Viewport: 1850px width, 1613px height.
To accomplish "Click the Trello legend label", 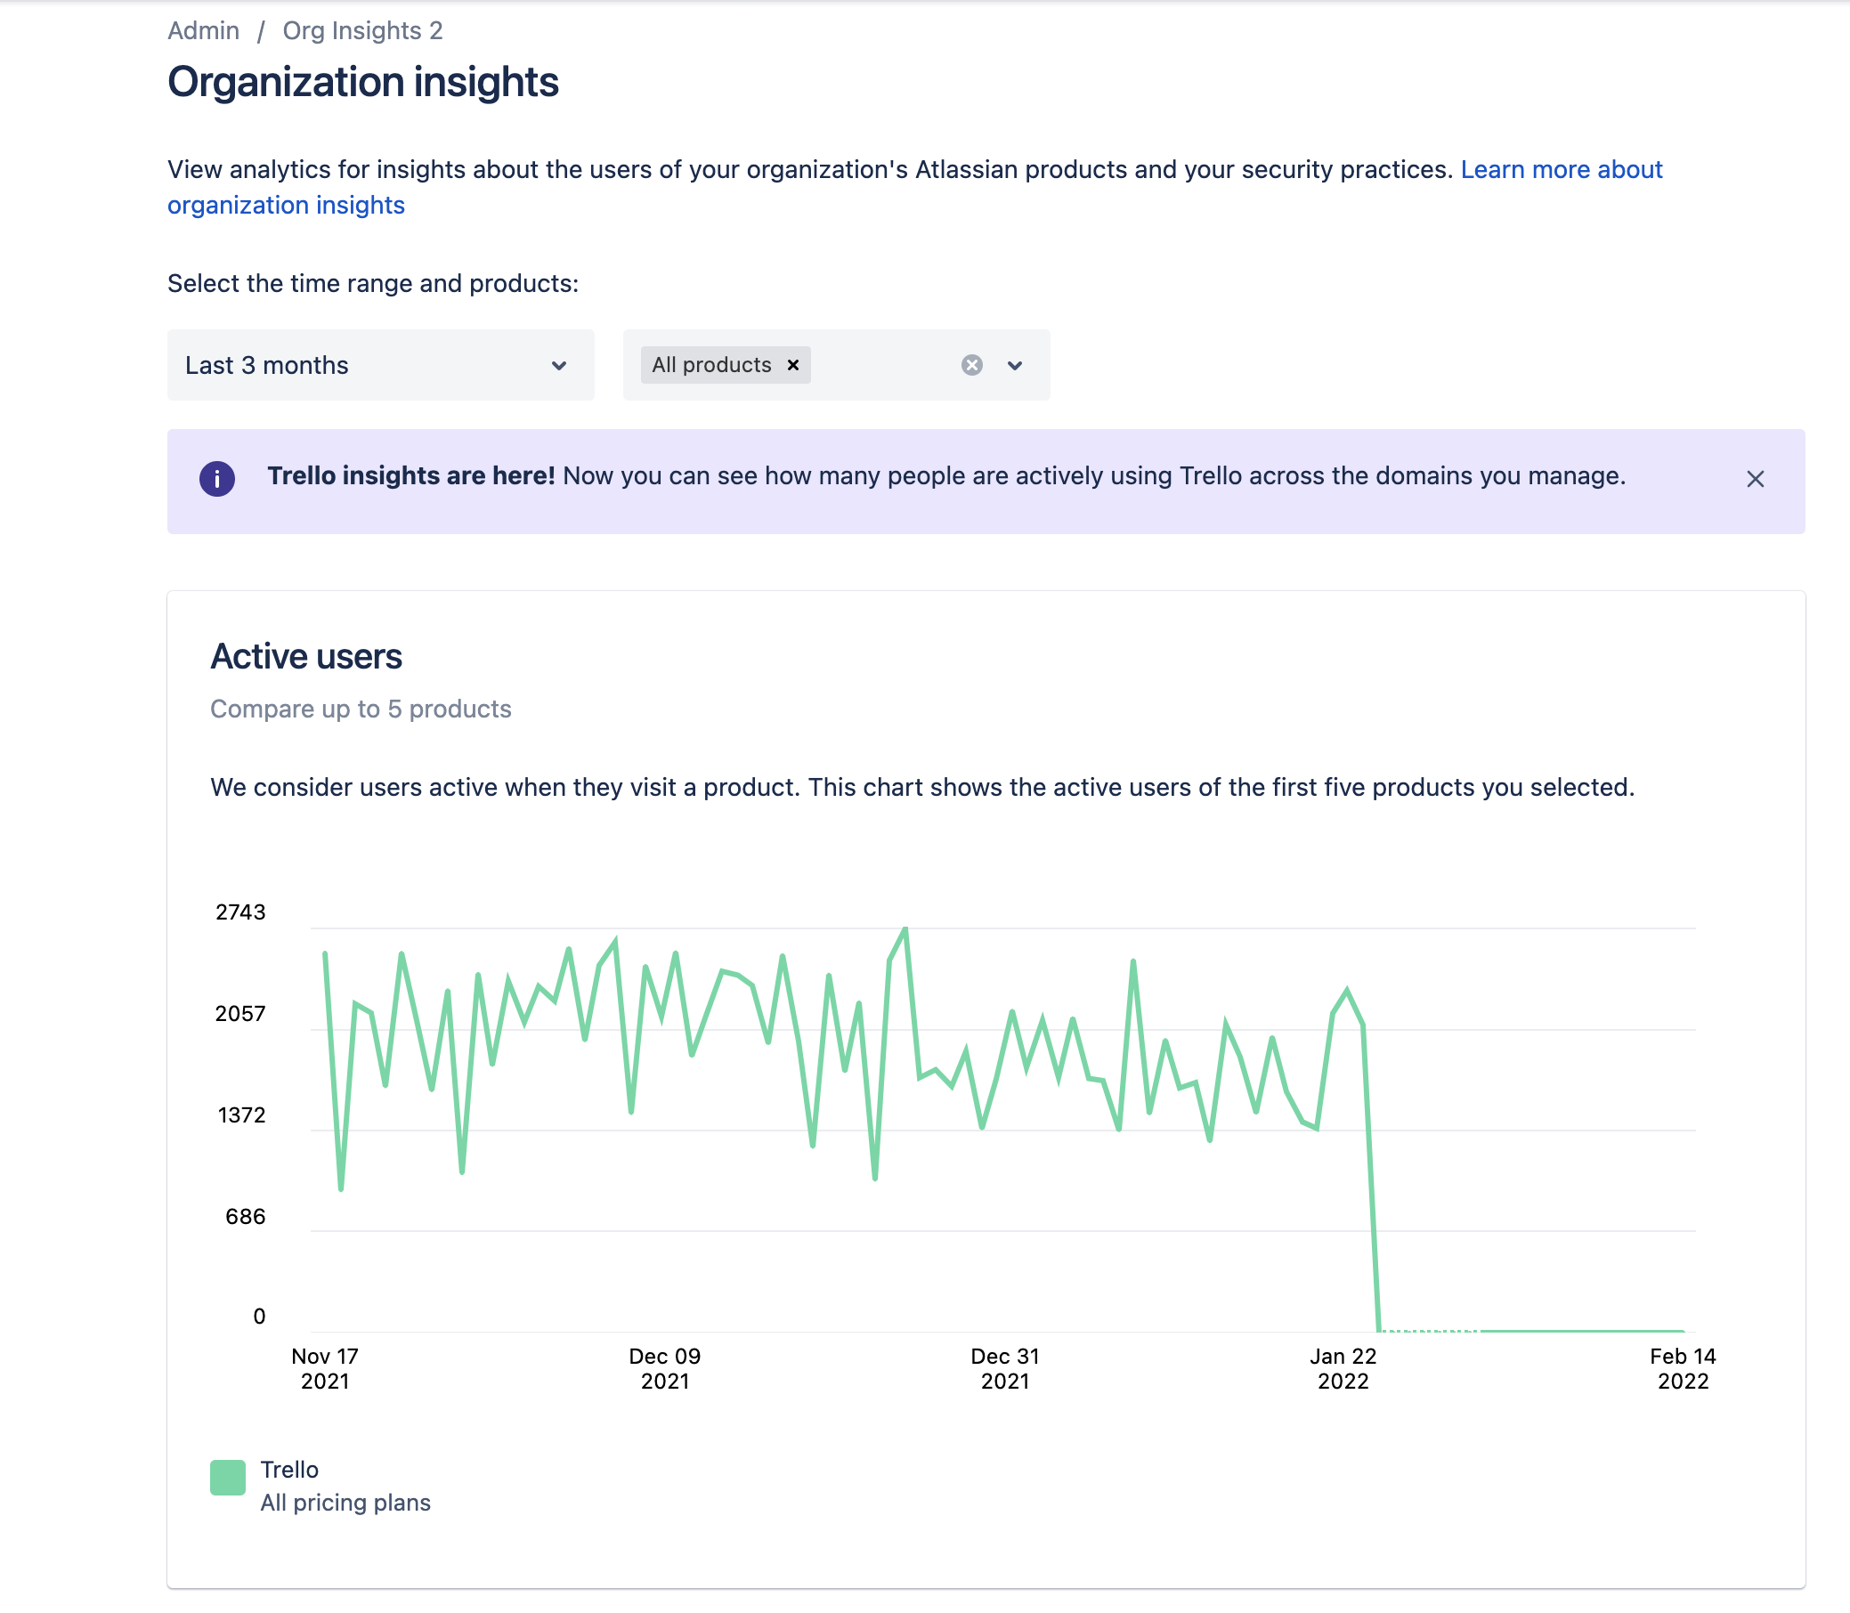I will click(289, 1469).
